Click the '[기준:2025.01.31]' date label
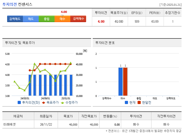The height and width of the screenshot is (133, 182). pos(170,5)
